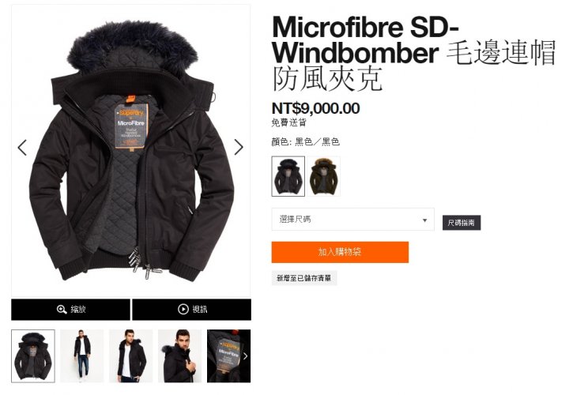Select side-view model thumbnail with fur hood

pyautogui.click(x=180, y=355)
